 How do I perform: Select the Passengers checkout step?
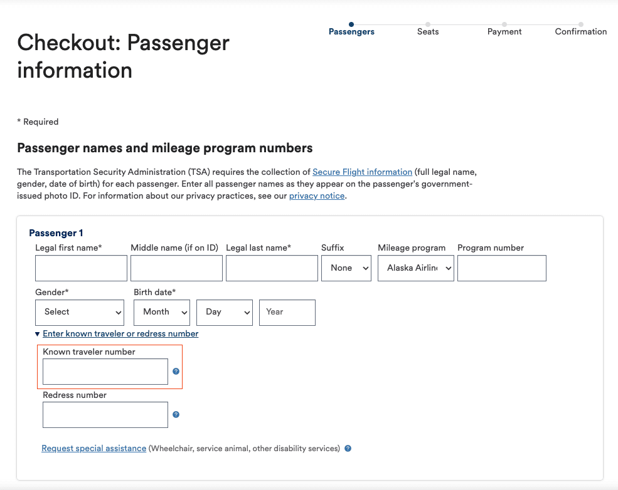pos(351,31)
